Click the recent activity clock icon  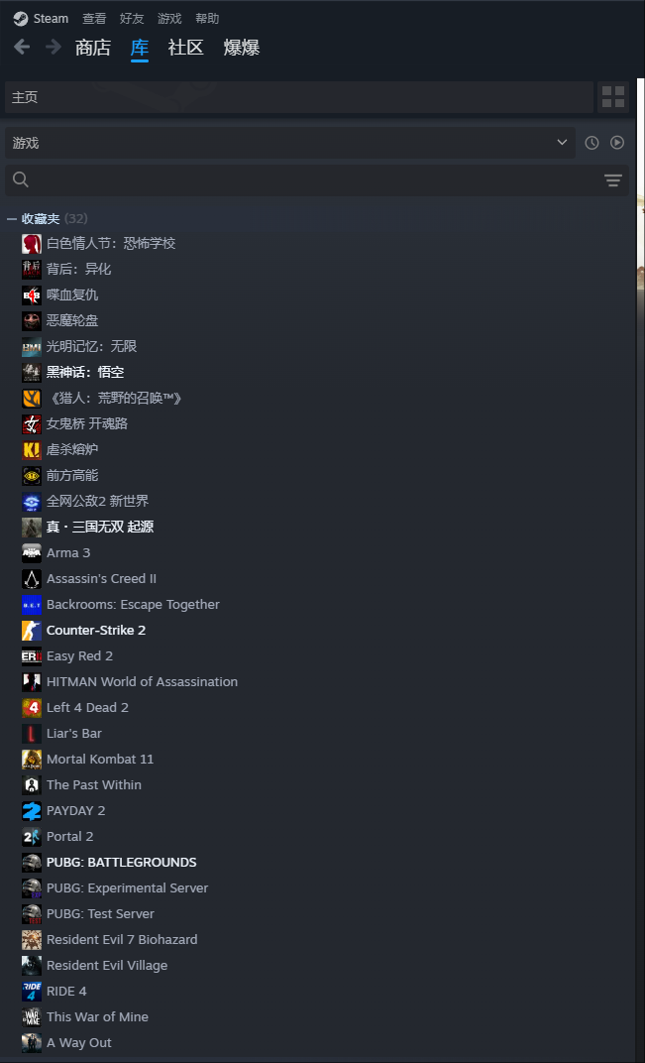point(592,143)
